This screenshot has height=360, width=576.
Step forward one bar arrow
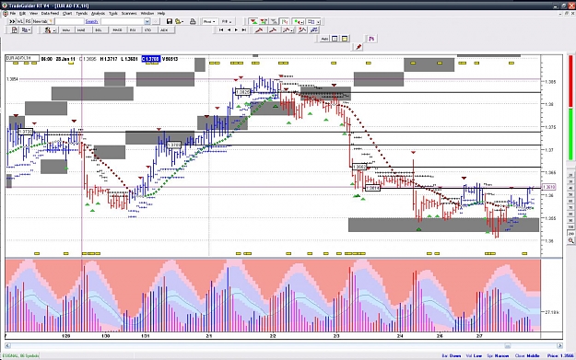tap(236, 30)
